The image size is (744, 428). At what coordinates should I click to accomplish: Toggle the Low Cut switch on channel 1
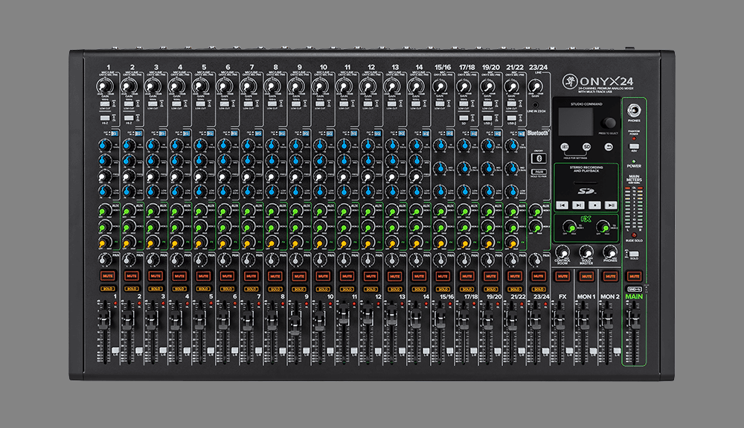coord(105,104)
